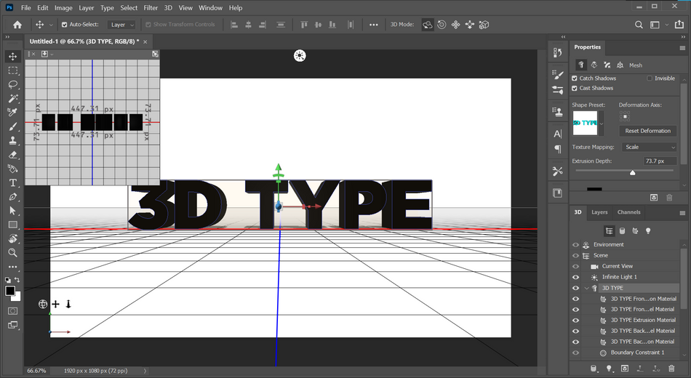Filter 3D panel by Whole Scene icon

pyautogui.click(x=609, y=231)
